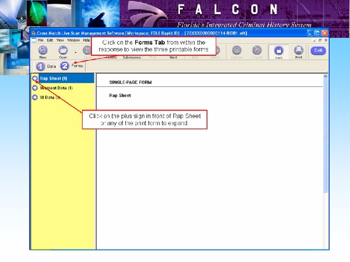The width and height of the screenshot is (350, 262).
Task: Open the Help menu
Action: point(87,40)
